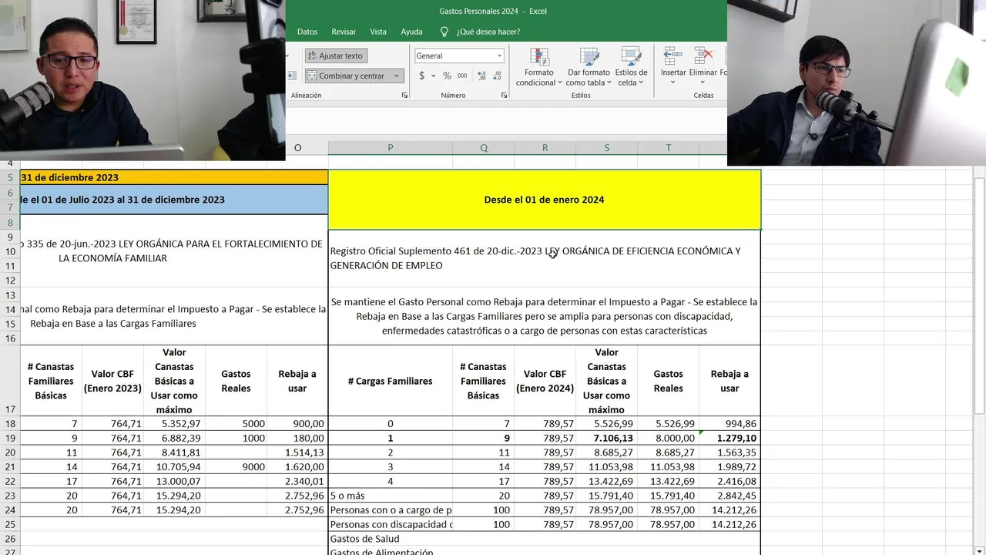Click increase indent icon at ribbon edge
This screenshot has height=555, width=986.
click(x=292, y=76)
